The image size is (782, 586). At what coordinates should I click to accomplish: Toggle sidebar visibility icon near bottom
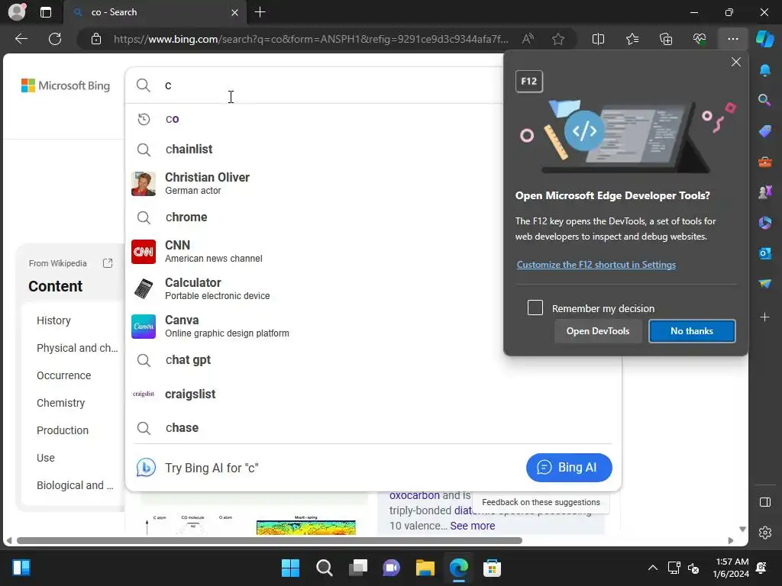click(x=765, y=502)
